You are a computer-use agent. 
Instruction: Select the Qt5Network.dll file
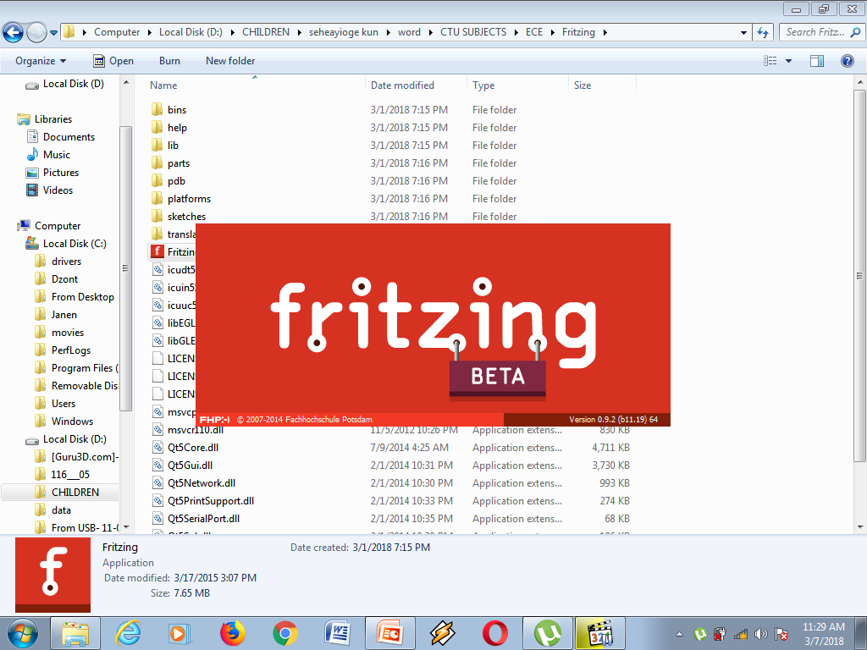(202, 483)
